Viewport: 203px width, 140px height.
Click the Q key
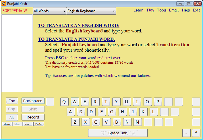click(64, 102)
